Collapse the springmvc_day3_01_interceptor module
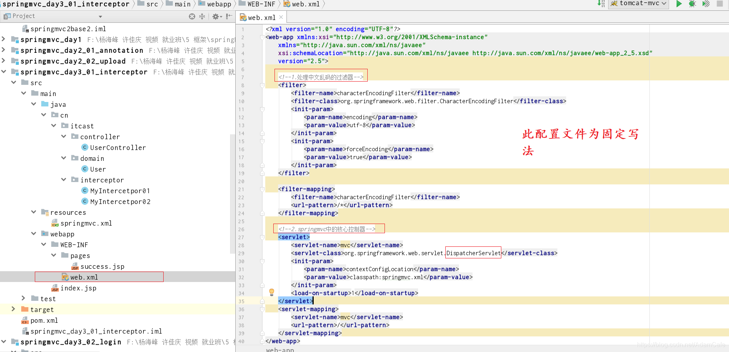Image resolution: width=729 pixels, height=352 pixels. click(x=4, y=72)
